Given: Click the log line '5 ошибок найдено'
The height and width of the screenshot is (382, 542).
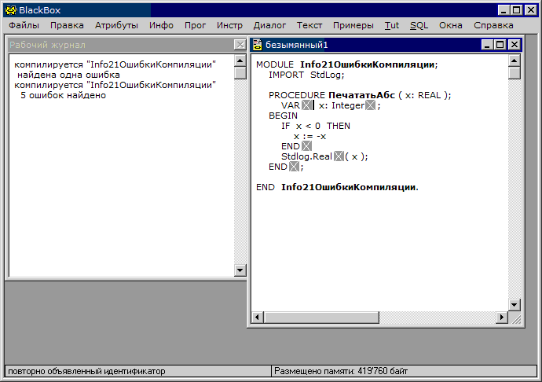Looking at the screenshot, I should (64, 95).
